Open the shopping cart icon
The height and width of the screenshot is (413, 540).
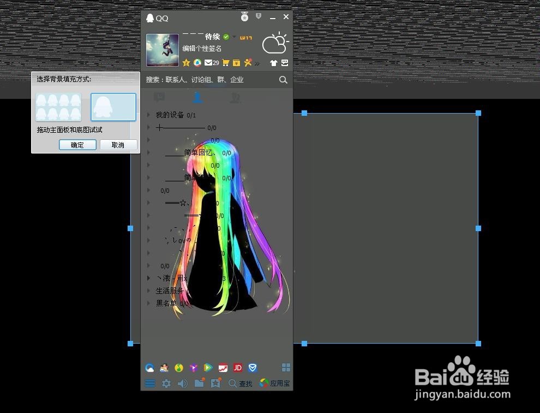coord(226,63)
